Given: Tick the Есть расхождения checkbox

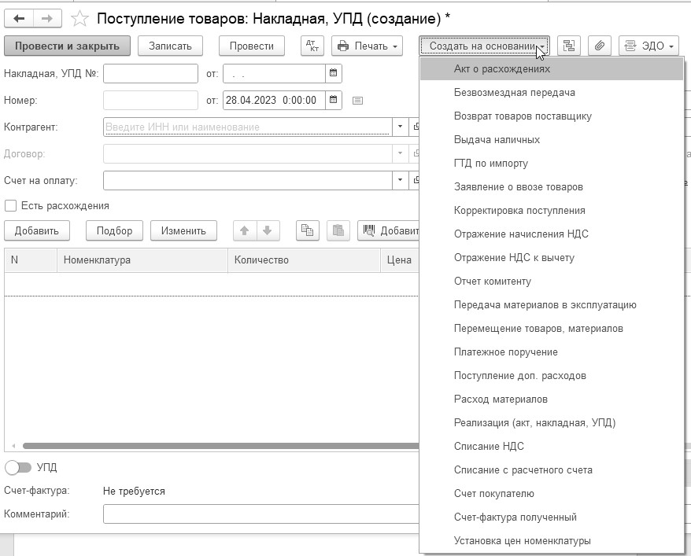Looking at the screenshot, I should click(x=10, y=205).
